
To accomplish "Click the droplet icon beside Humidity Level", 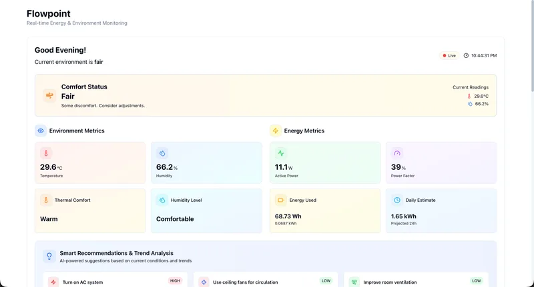I will [x=162, y=200].
